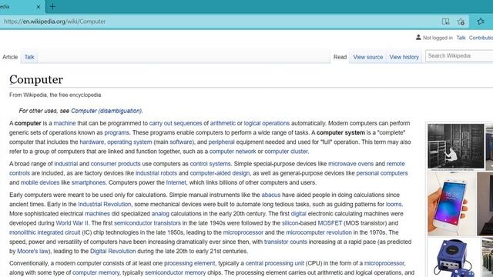Screen dimensions: 493x277
Task: Follow the carry out sequences link
Action: coord(176,123)
